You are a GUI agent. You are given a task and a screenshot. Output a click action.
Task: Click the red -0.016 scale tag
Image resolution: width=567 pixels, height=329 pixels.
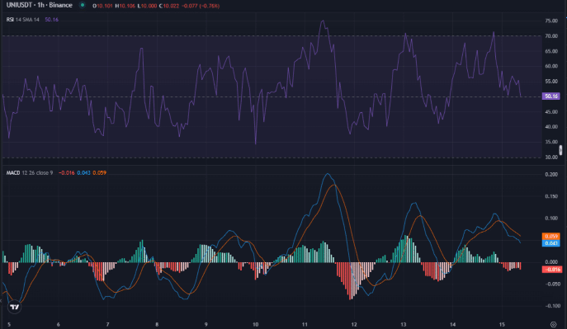552,270
